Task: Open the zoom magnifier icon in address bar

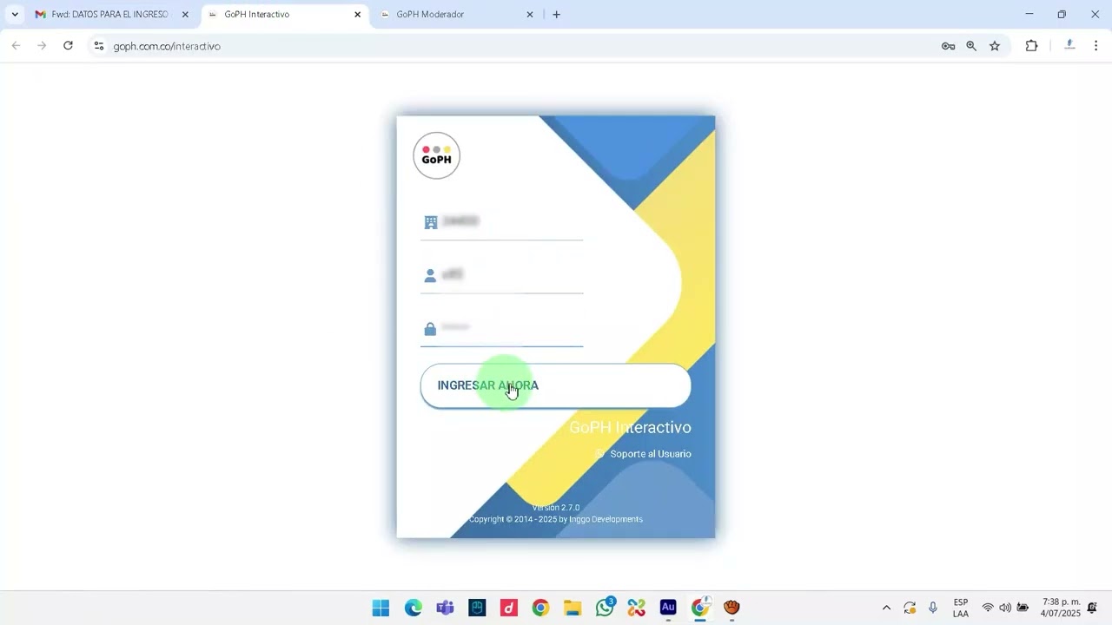Action: coord(971,46)
